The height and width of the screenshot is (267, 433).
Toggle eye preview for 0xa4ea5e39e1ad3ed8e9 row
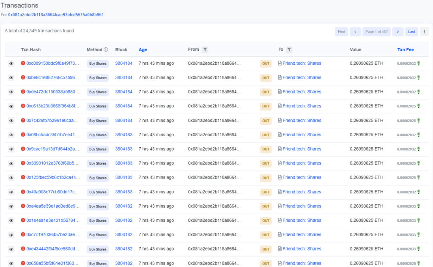[x=11, y=206]
